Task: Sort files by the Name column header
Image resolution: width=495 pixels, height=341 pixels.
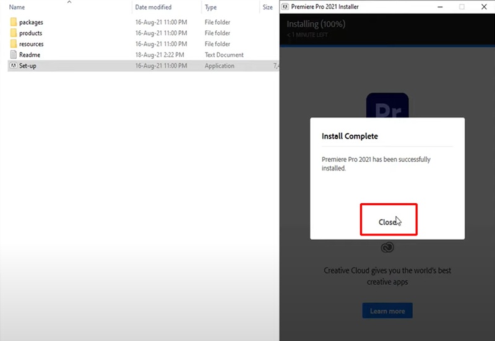Action: click(x=17, y=7)
